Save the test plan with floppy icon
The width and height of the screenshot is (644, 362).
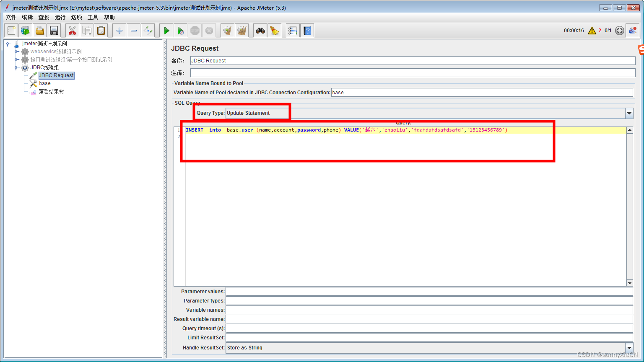54,31
